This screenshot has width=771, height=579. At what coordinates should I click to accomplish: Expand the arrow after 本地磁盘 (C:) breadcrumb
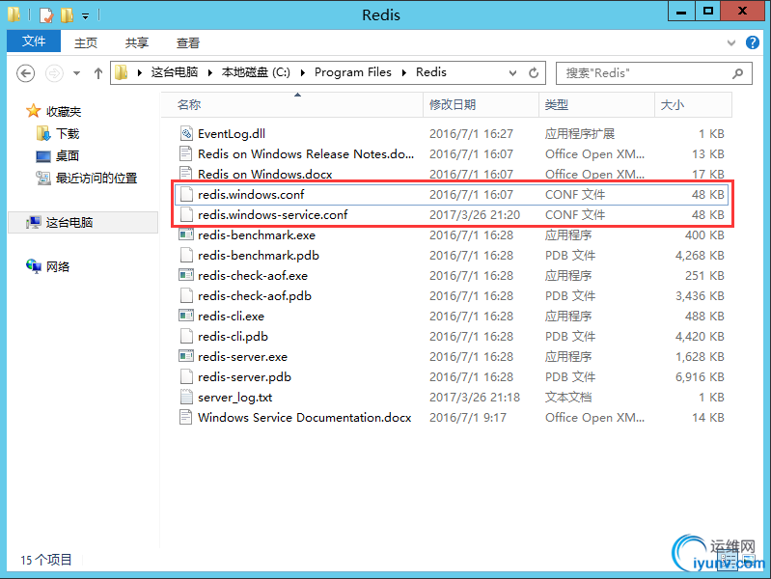[x=303, y=72]
